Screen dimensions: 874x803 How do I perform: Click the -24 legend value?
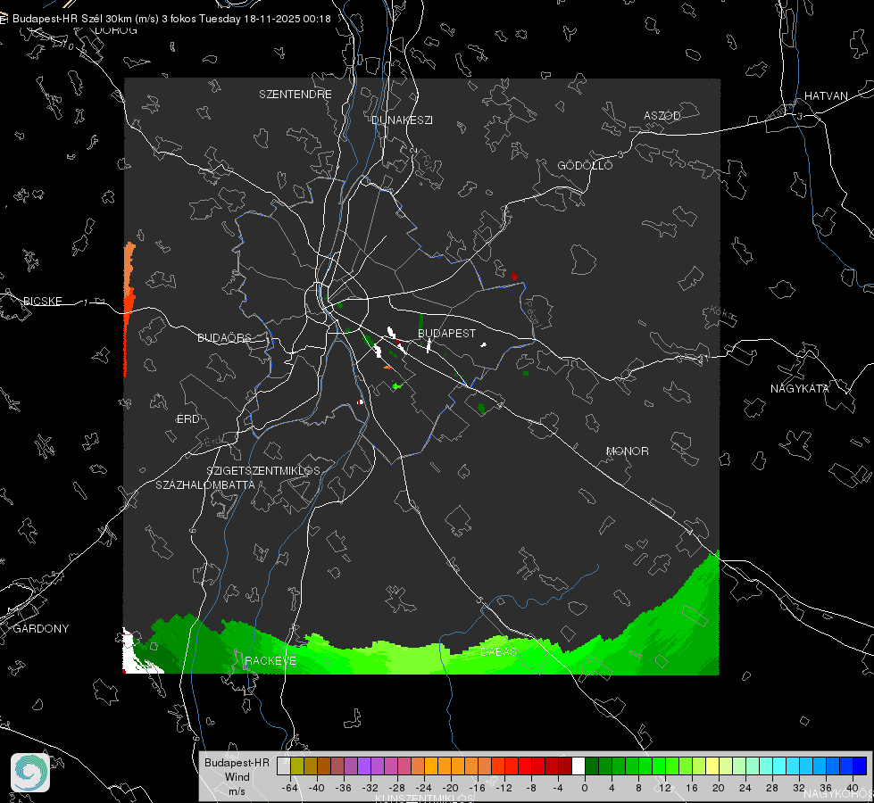coord(424,788)
